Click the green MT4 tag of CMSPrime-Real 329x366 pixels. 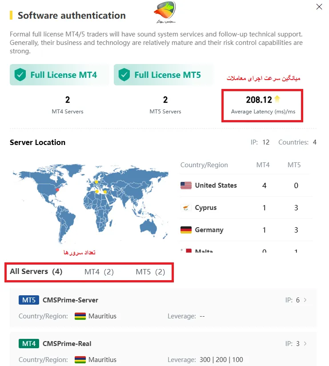coord(29,344)
